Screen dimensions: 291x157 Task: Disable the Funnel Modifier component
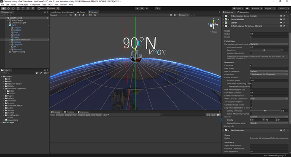[x=229, y=19]
